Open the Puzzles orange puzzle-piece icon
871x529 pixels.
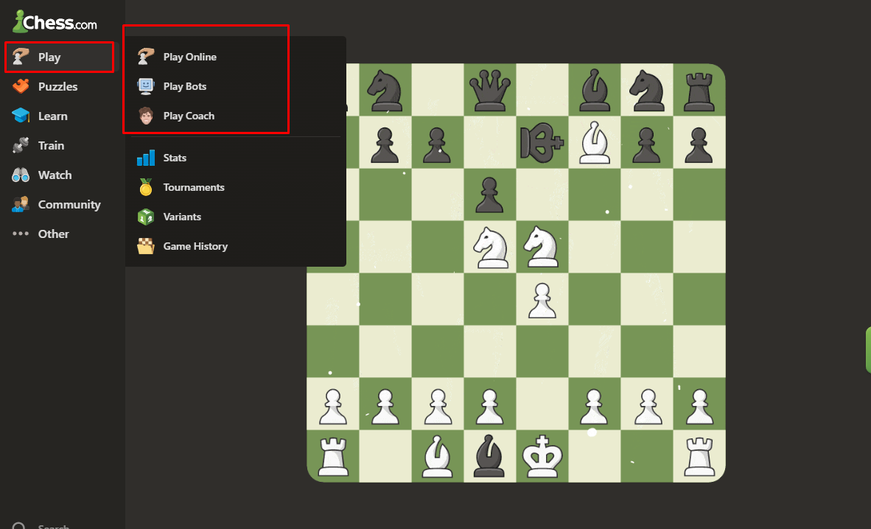(21, 86)
